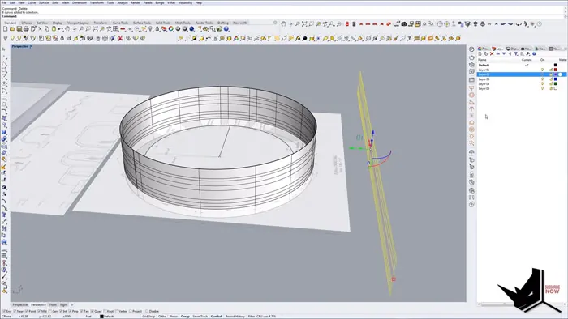This screenshot has width=568, height=319.
Task: Click the red X delete icon in second toolbar row
Action: click(x=120, y=38)
